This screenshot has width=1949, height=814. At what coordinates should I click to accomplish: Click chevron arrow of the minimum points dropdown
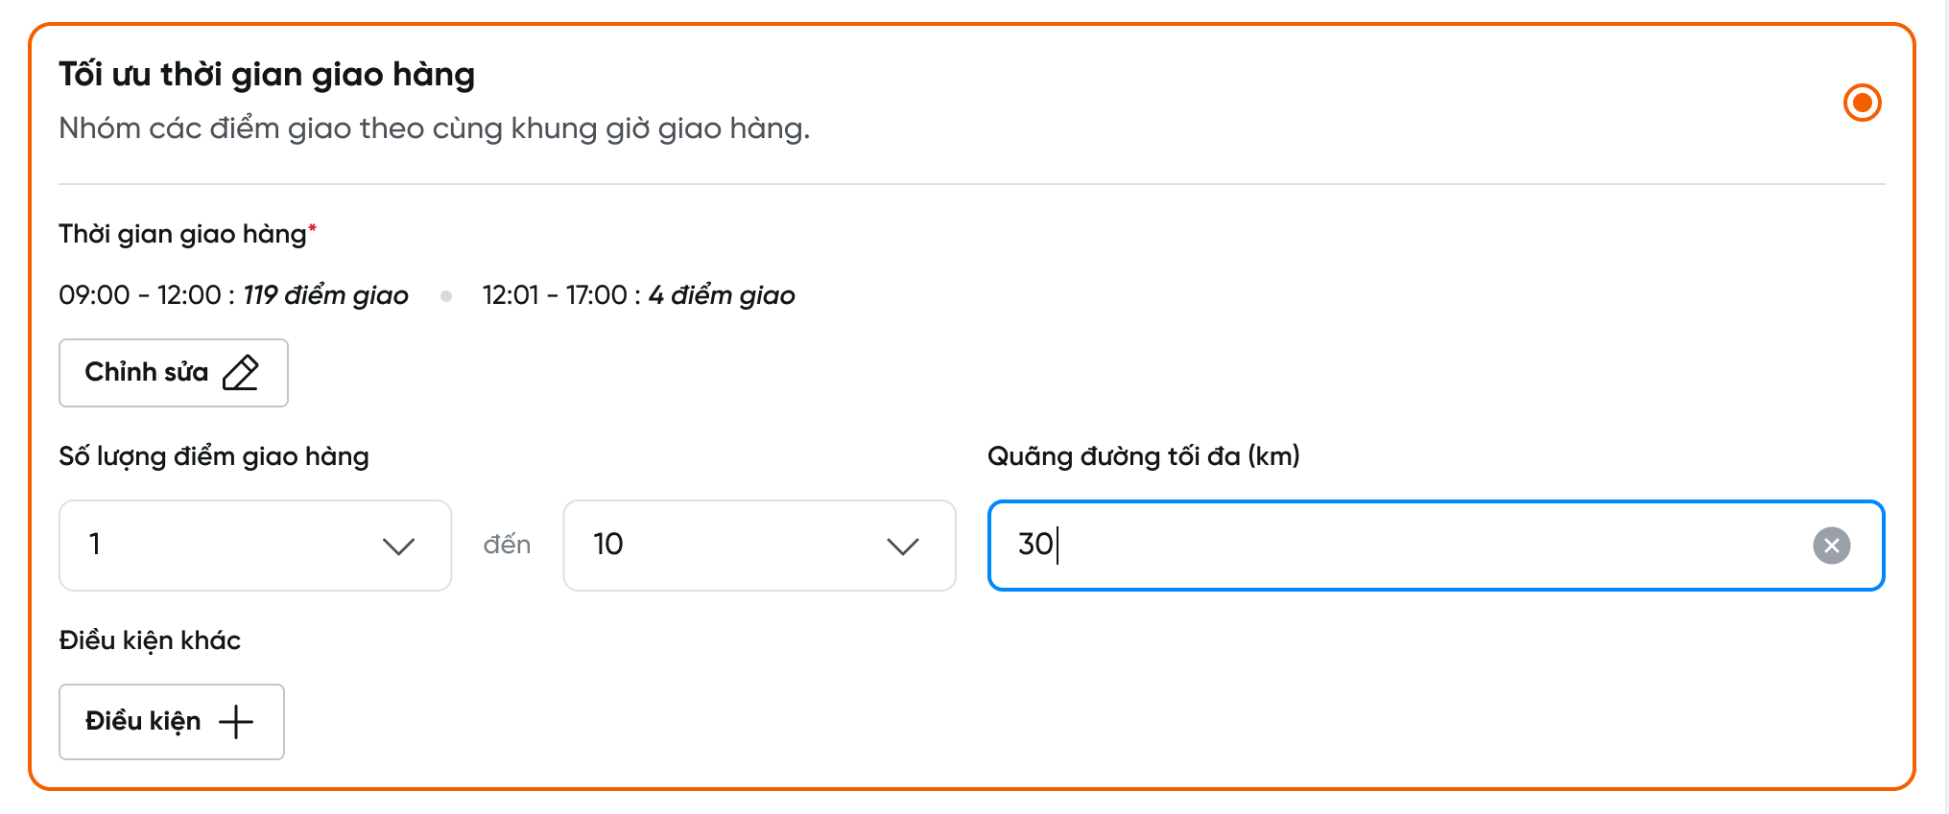coord(398,547)
